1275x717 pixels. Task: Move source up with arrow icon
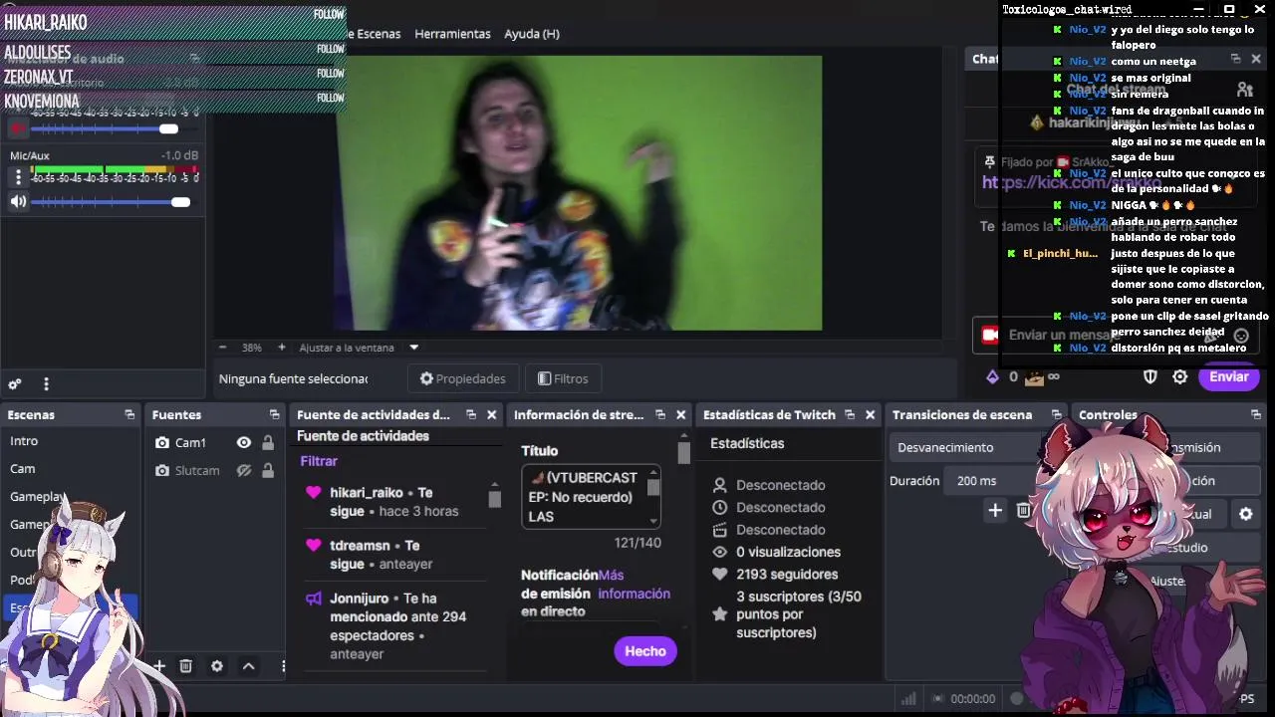coord(249,666)
